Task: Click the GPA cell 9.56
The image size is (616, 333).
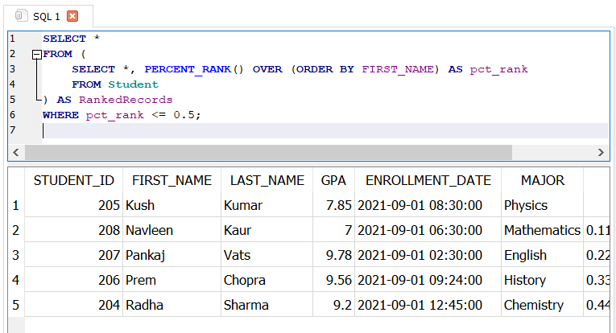Action: [333, 280]
